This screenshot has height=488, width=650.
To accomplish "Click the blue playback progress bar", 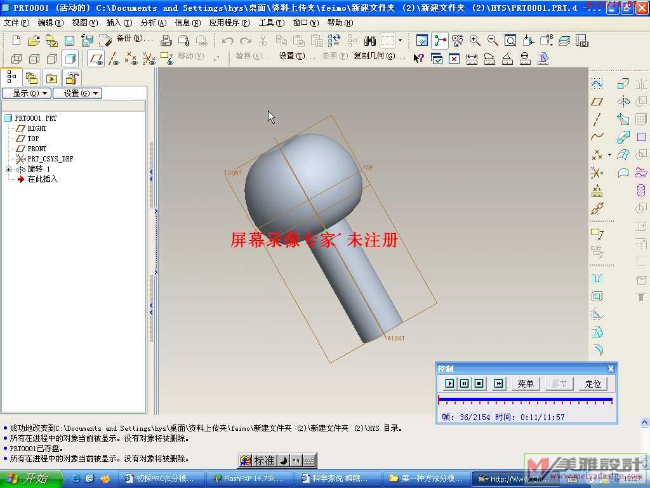I will [525, 400].
